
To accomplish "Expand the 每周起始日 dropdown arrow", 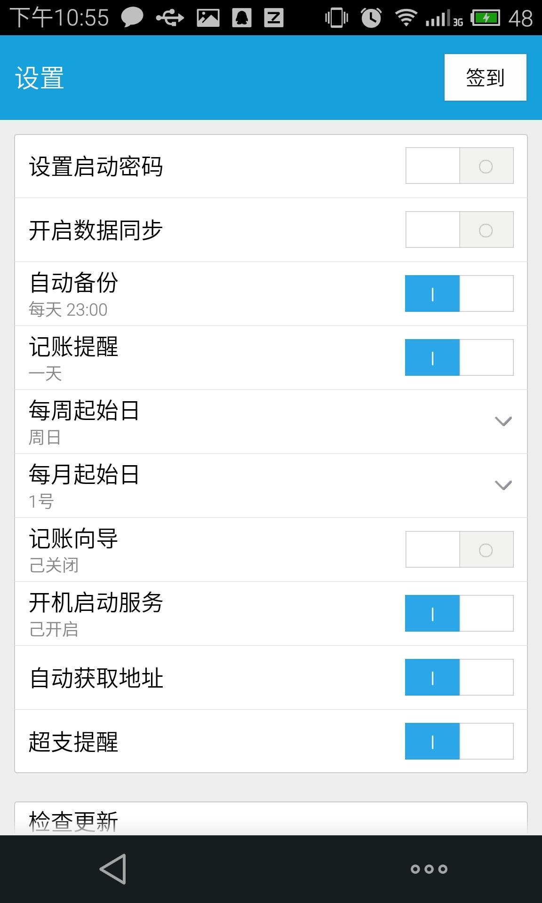I will click(503, 421).
